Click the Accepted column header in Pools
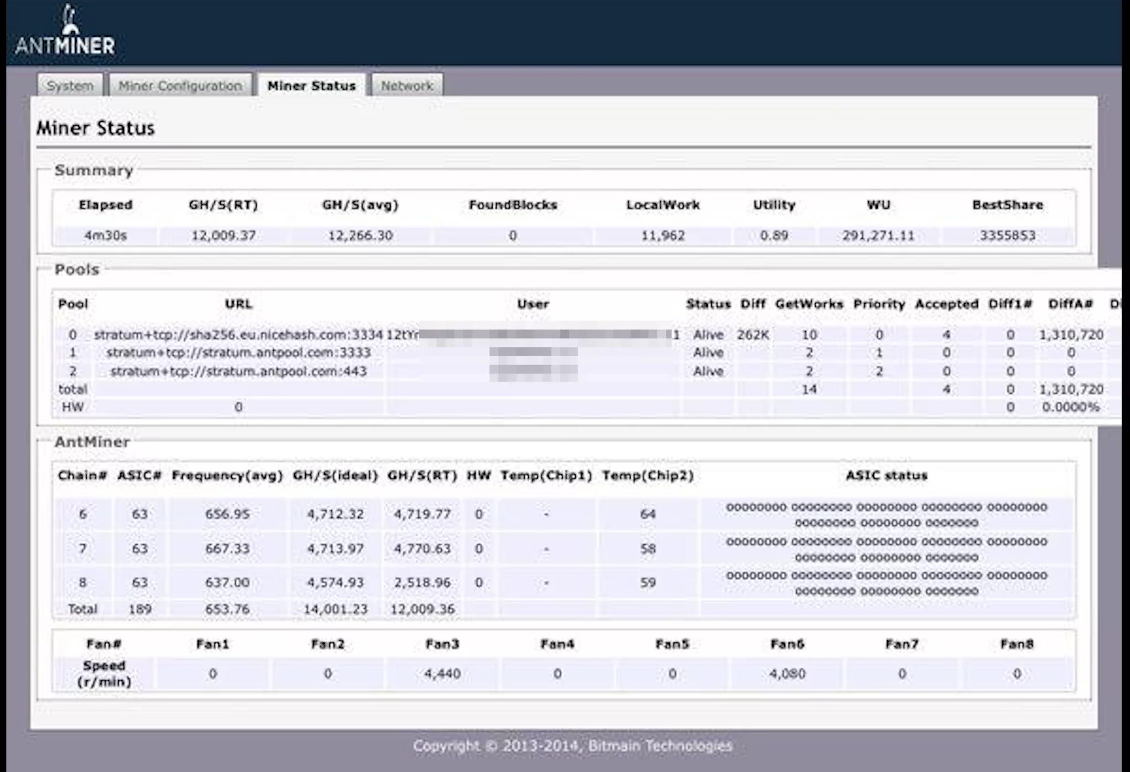Viewport: 1130px width, 772px height. pyautogui.click(x=947, y=304)
